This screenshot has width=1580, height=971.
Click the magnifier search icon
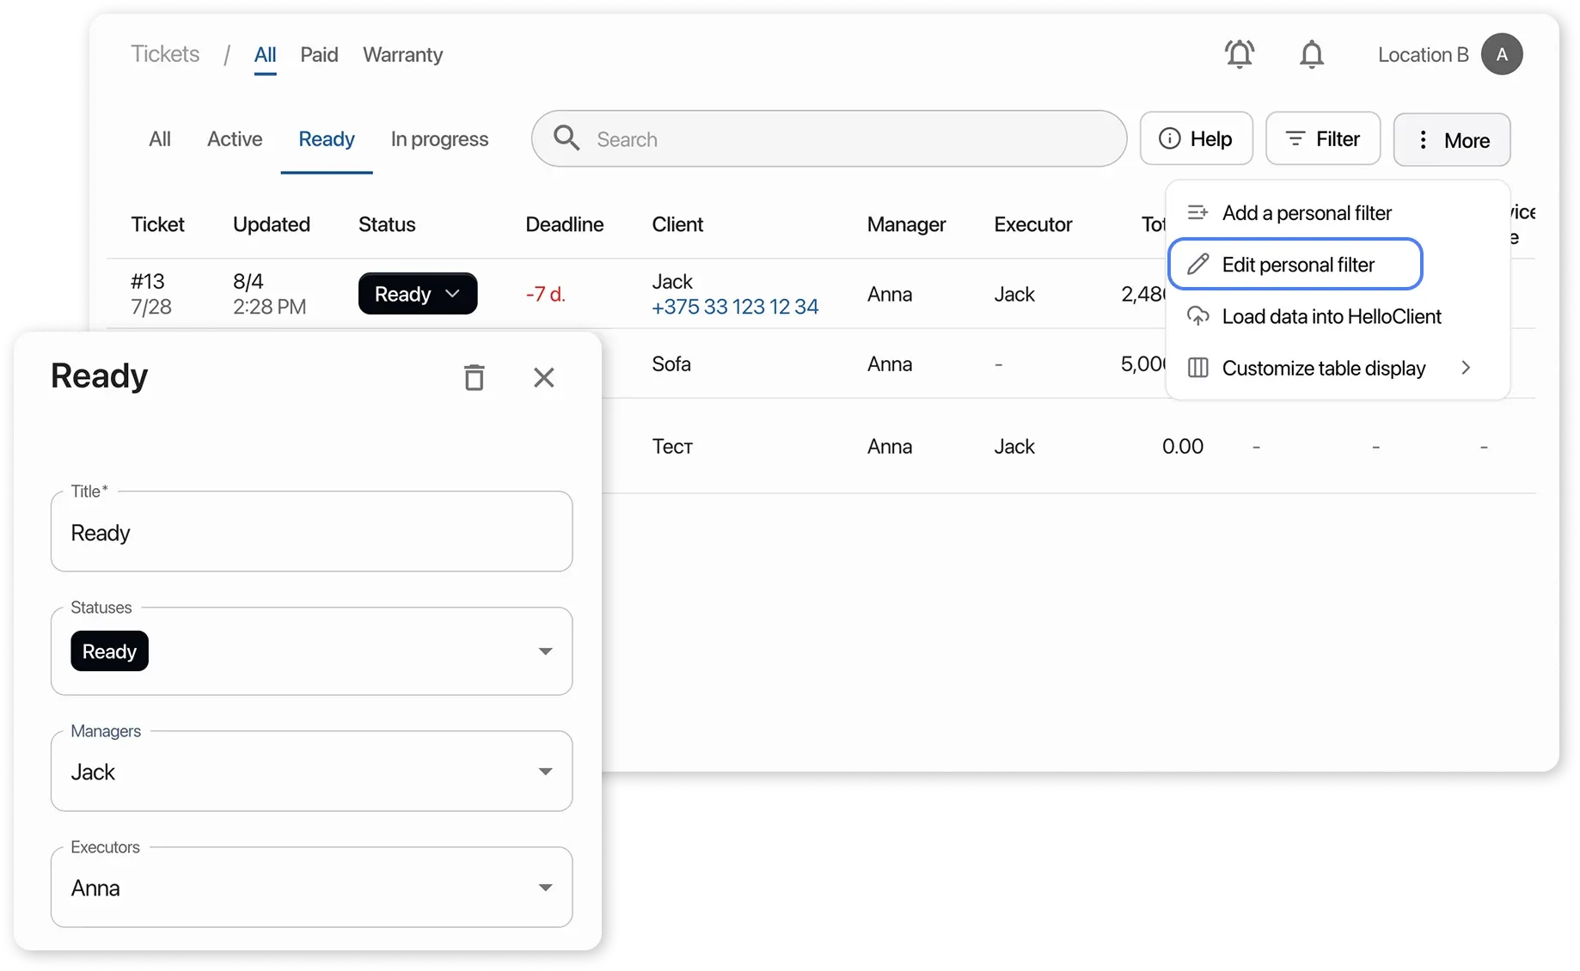[566, 138]
